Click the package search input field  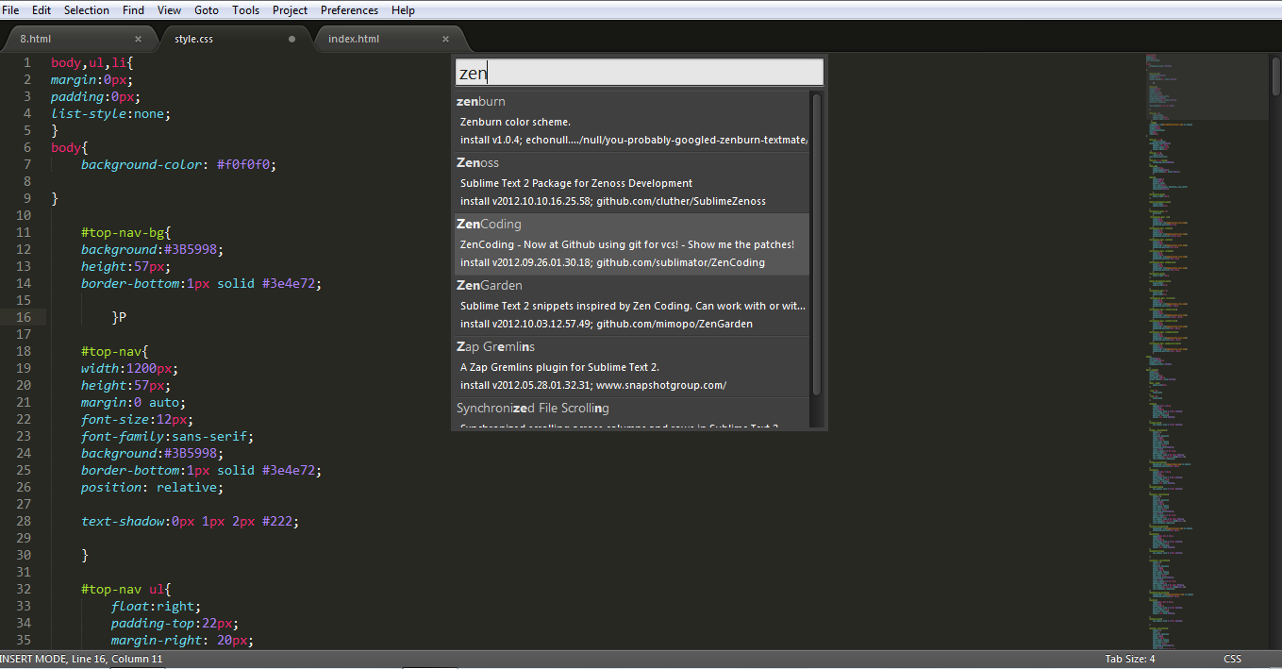coord(640,71)
